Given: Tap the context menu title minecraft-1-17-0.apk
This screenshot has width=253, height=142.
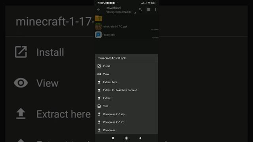Looking at the screenshot, I should tap(111, 58).
